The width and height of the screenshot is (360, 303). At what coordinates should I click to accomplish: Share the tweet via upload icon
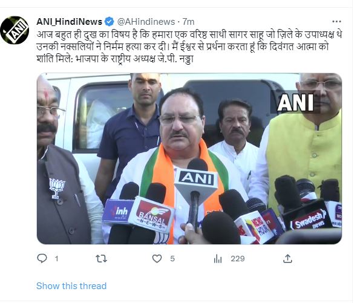click(287, 259)
